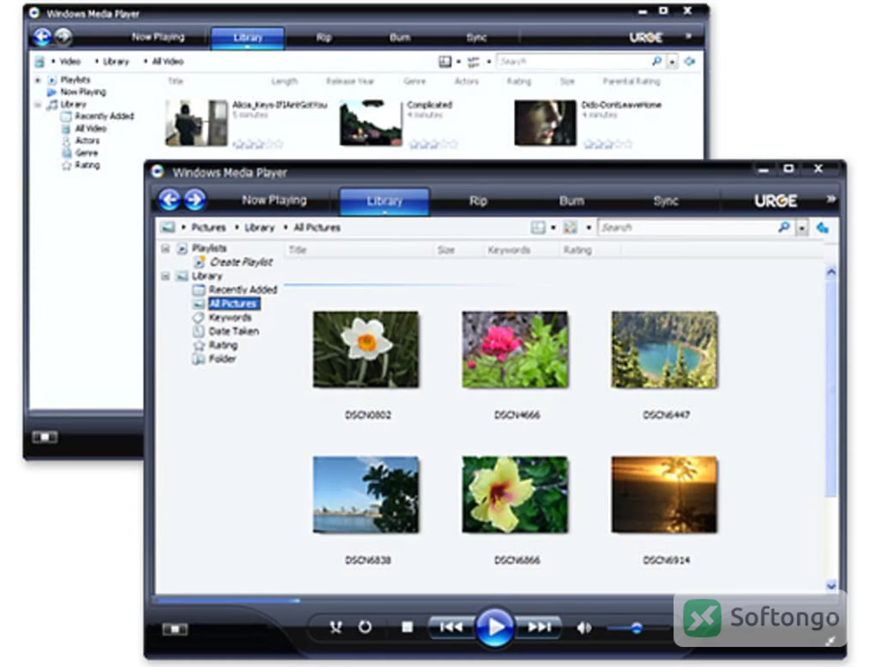Open the layout options dropdown in the front window
Screen dimensions: 875x667
[553, 227]
